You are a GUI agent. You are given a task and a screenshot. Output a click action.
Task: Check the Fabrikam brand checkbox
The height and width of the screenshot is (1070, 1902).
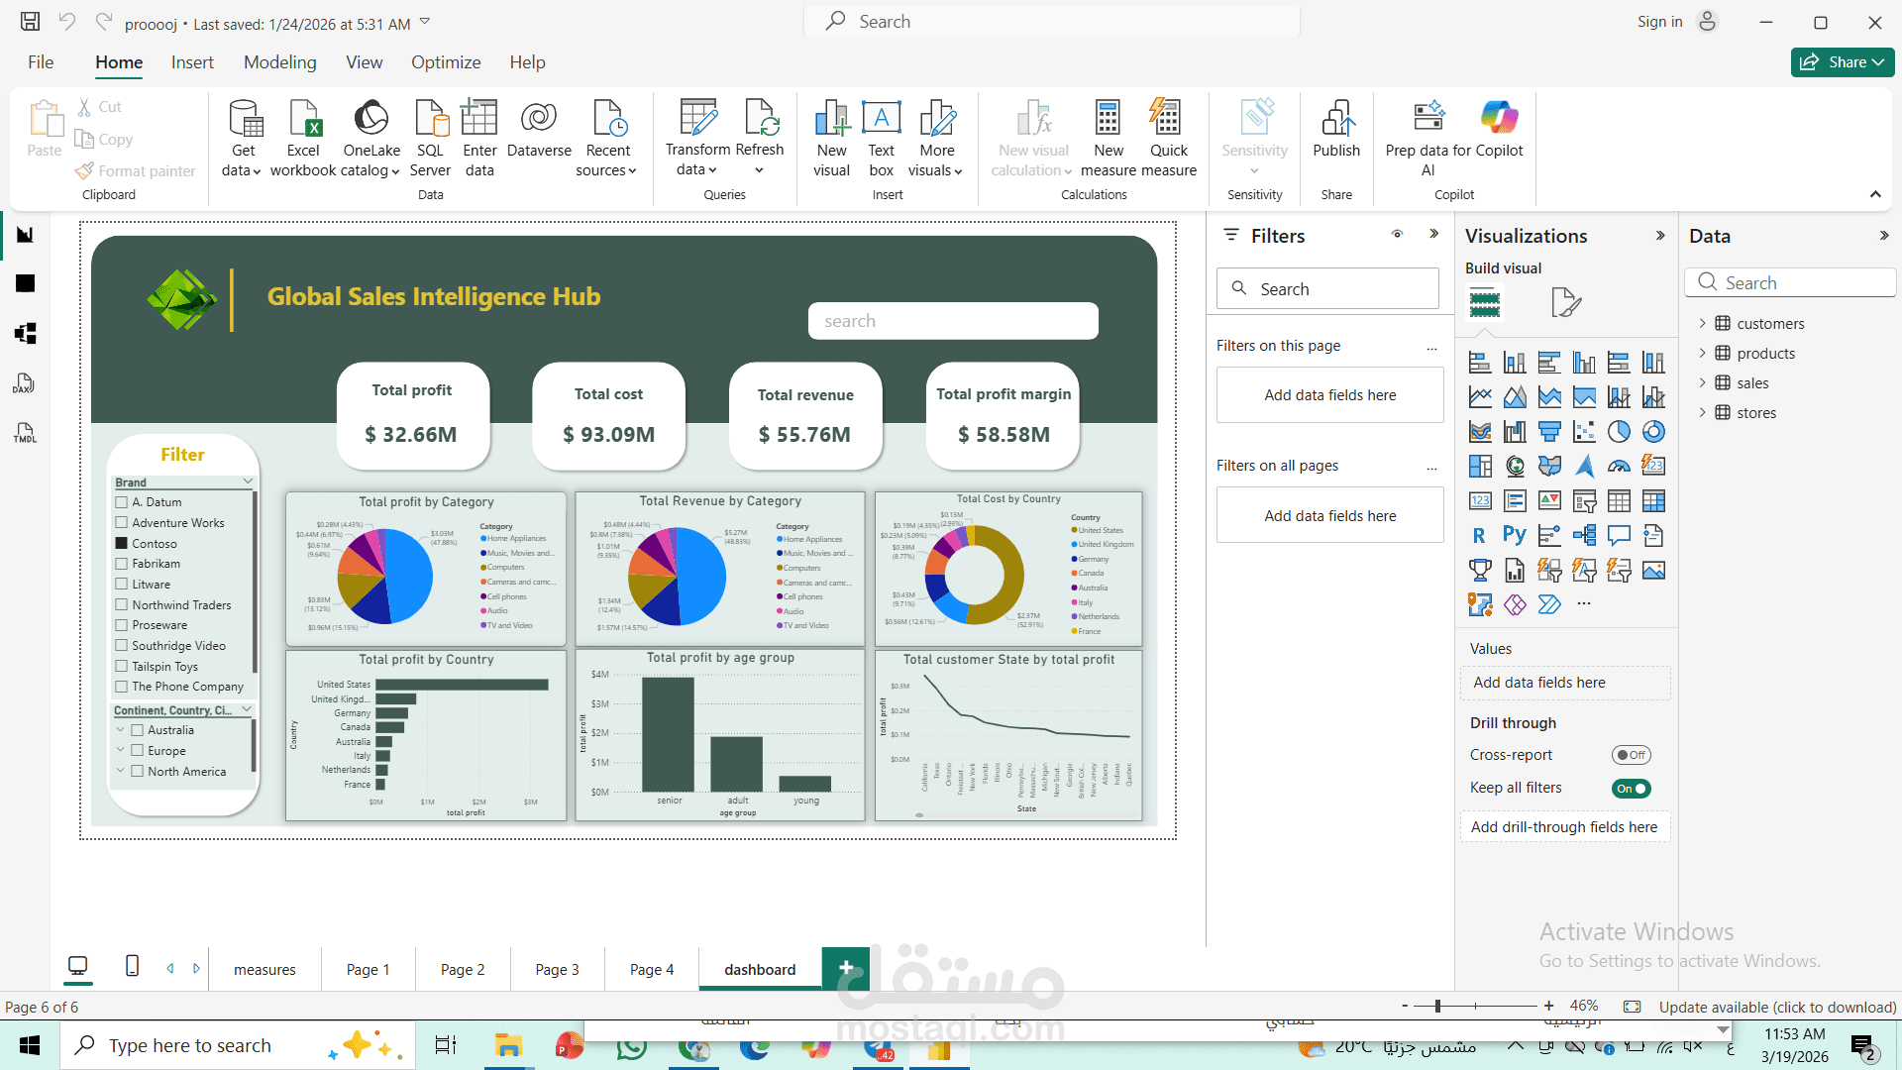click(x=122, y=564)
